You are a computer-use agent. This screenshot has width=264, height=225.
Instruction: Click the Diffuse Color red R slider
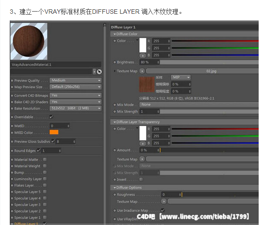click(215, 41)
